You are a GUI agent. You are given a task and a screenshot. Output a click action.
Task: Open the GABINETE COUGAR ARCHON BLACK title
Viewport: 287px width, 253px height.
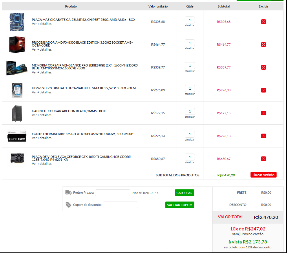coord(69,111)
